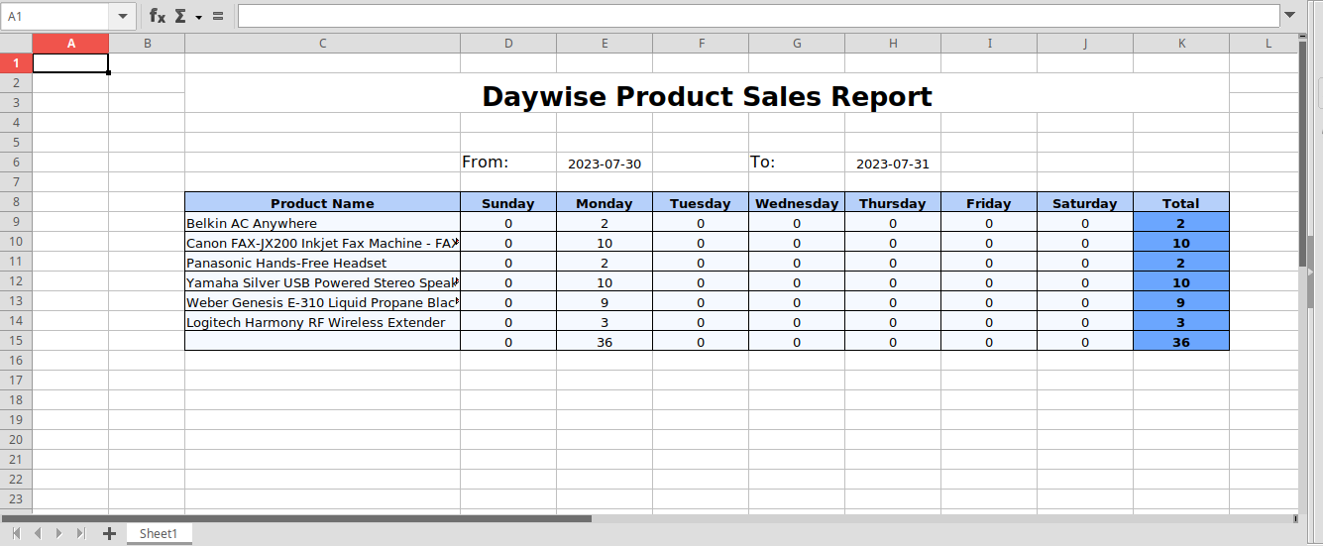Go to the next sheet arrow
This screenshot has height=546, width=1323.
[59, 533]
